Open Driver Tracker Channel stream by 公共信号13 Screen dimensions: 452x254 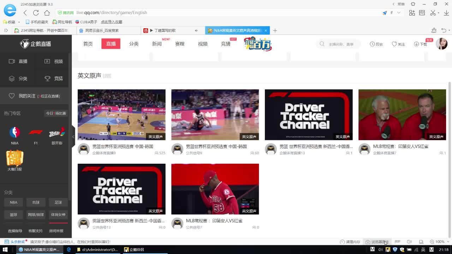tap(121, 189)
